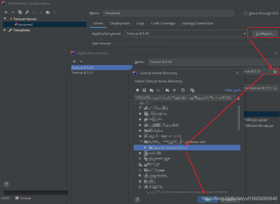This screenshot has width=280, height=204.
Task: Go to module directory folder icon
Action: (x=158, y=90)
